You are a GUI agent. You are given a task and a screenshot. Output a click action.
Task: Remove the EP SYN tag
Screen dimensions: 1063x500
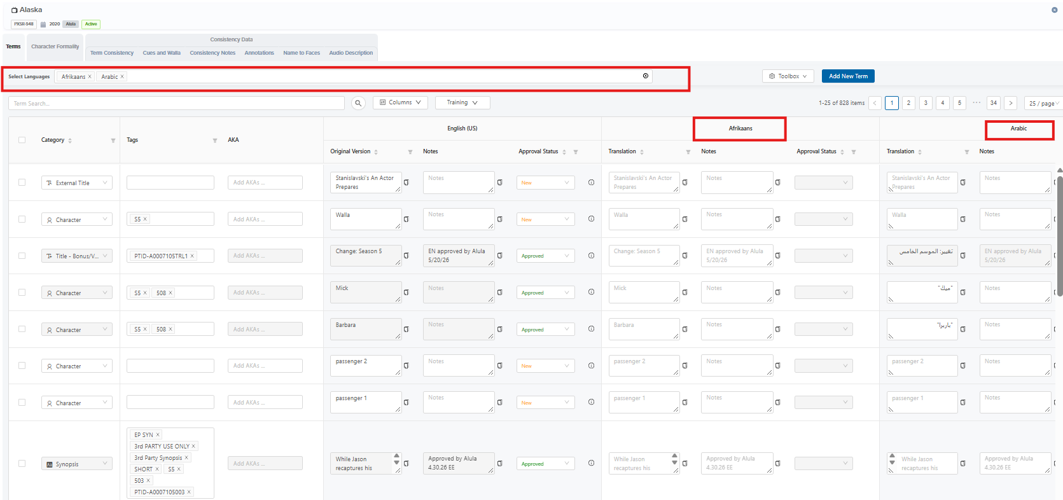(158, 435)
